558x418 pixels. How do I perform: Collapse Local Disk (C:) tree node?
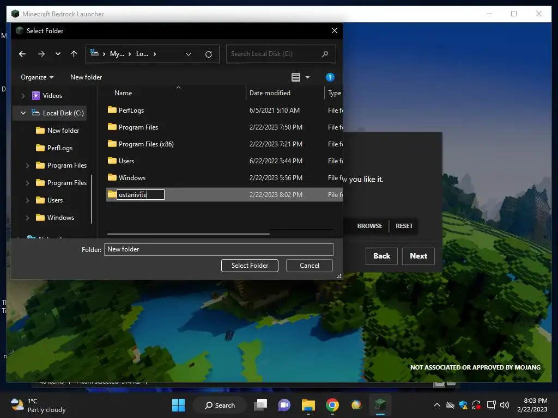[x=23, y=113]
